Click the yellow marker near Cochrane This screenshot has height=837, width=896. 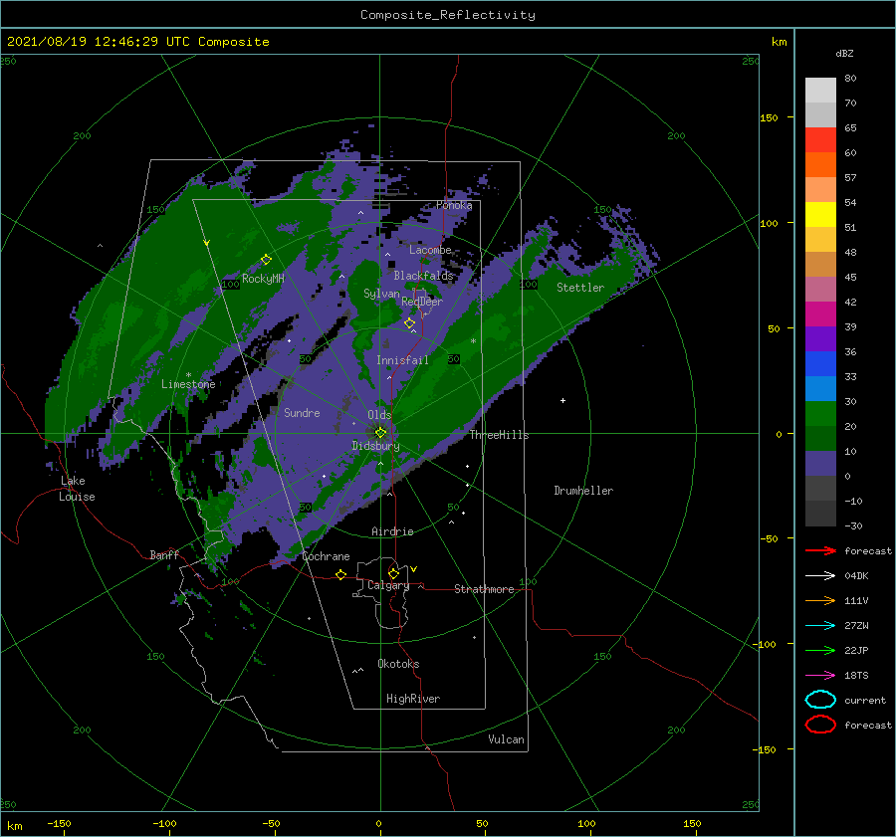[x=340, y=574]
